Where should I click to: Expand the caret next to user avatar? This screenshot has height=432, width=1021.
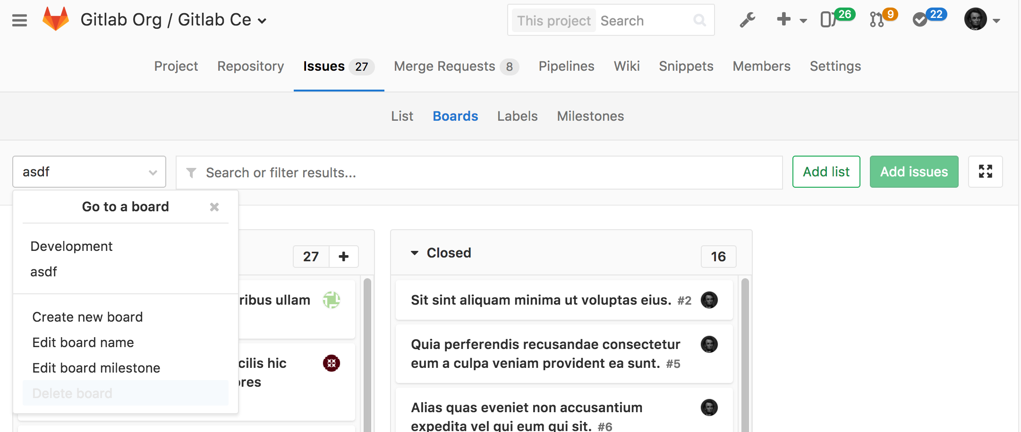[996, 21]
